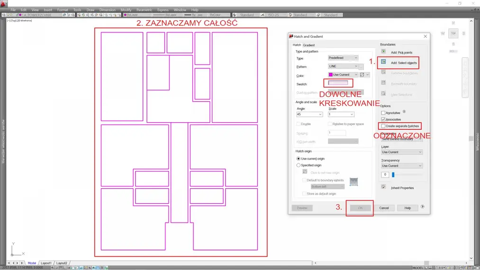Click the background color box icon
480x270 pixels.
[362, 75]
